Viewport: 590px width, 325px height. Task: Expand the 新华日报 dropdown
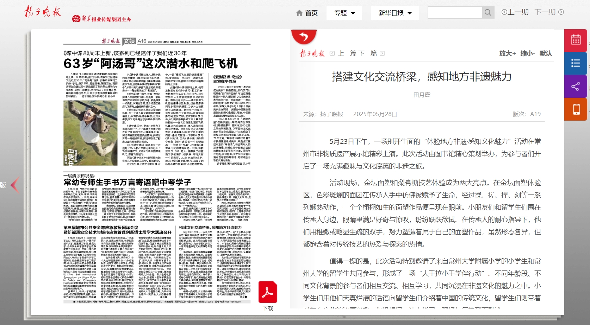point(395,13)
